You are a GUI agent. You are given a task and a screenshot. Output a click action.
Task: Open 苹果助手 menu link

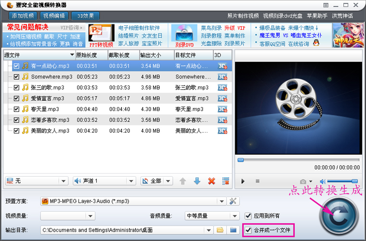[x=317, y=16]
